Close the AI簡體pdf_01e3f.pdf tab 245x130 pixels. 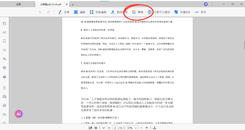[x=67, y=4]
